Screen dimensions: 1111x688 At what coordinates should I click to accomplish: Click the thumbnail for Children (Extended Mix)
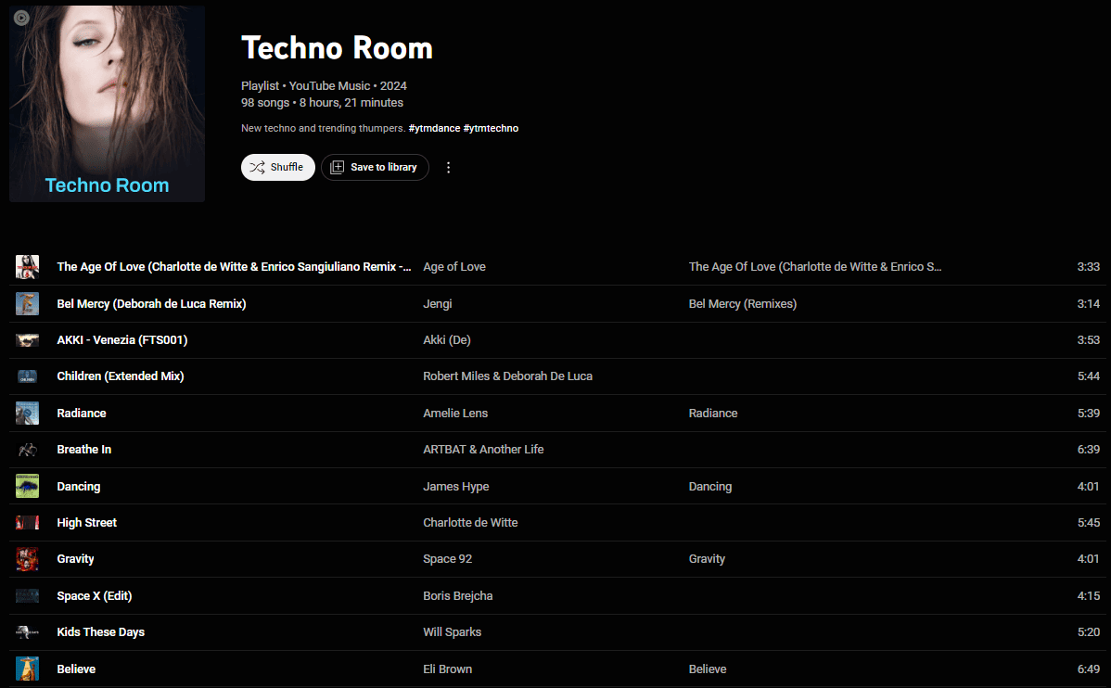pos(27,376)
